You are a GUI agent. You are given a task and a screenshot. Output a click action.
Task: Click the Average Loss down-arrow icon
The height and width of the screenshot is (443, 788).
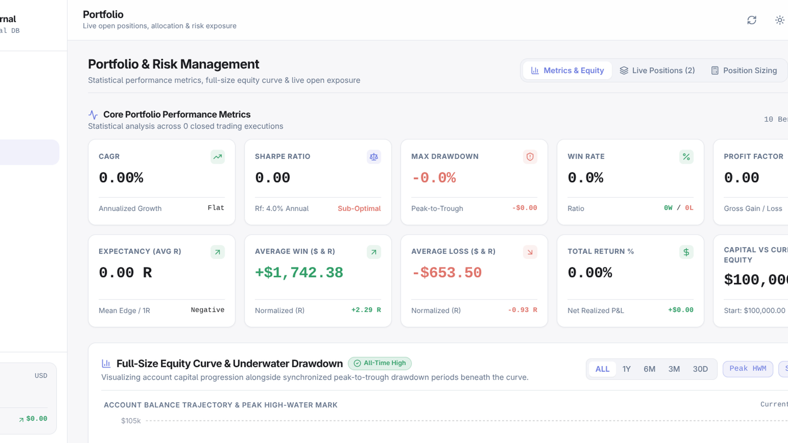click(x=530, y=252)
